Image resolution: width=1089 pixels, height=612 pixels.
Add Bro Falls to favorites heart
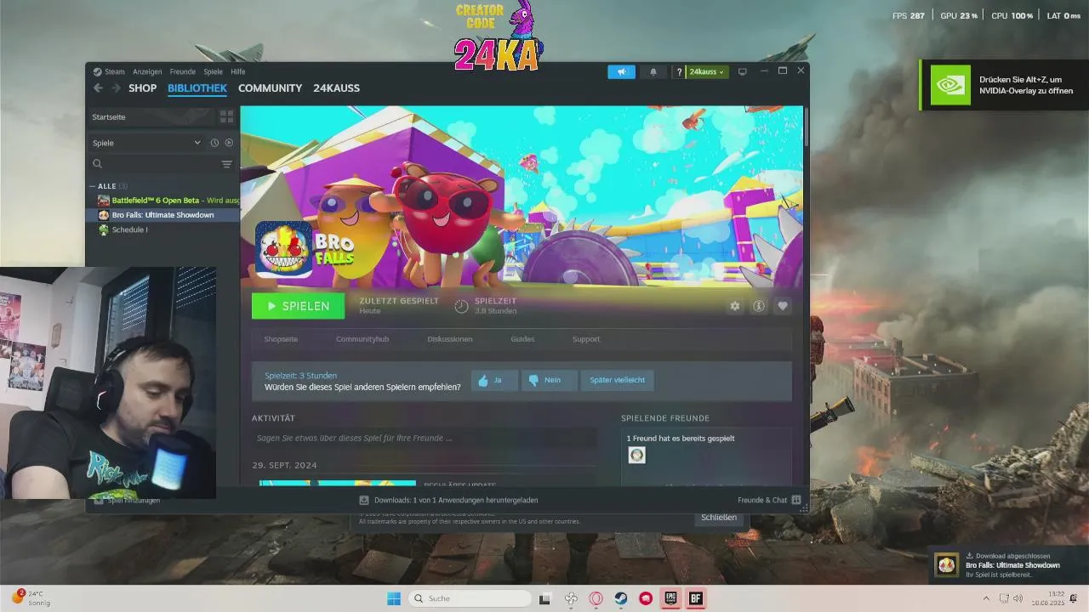pyautogui.click(x=783, y=306)
